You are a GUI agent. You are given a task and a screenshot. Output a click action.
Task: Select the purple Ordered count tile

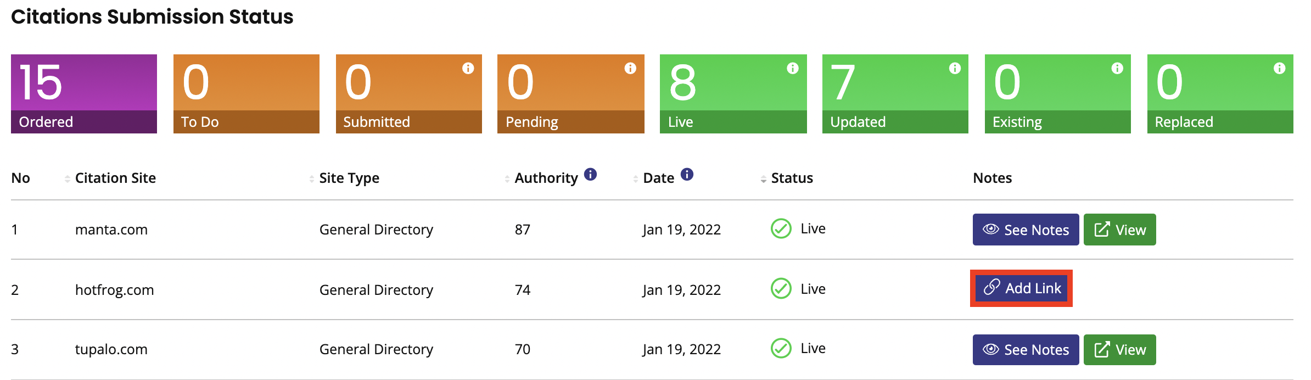(84, 94)
